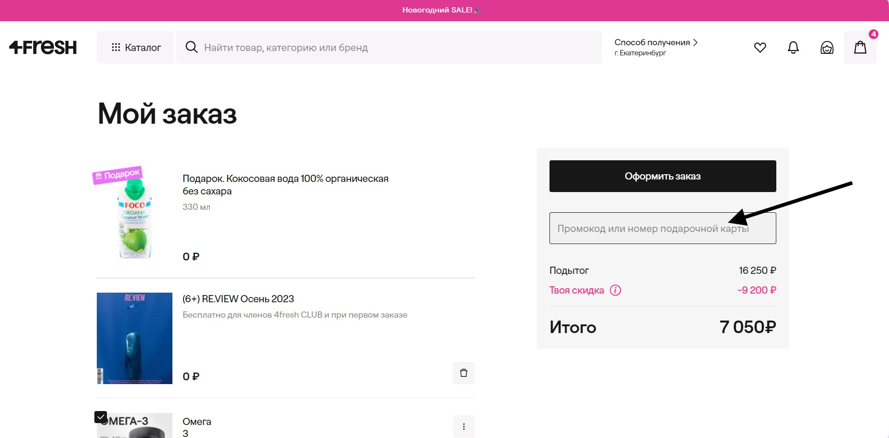The width and height of the screenshot is (889, 438).
Task: Click the Твоя скидка label
Action: [576, 290]
